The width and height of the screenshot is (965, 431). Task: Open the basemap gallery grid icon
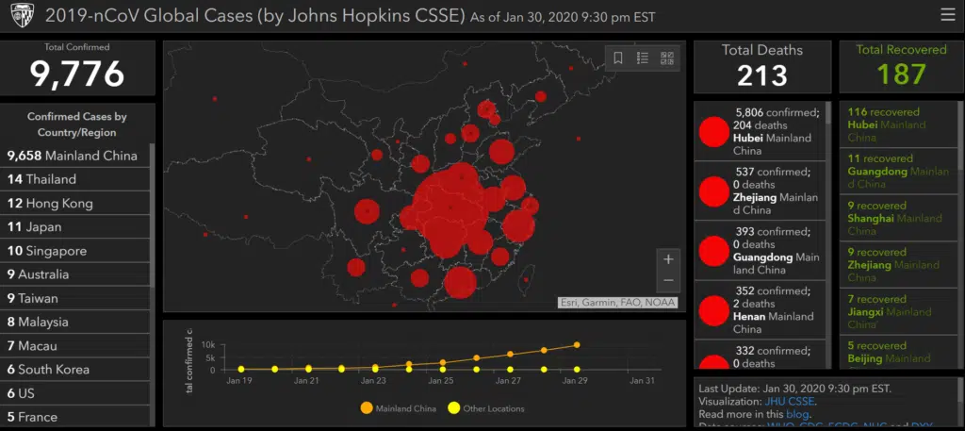click(667, 58)
